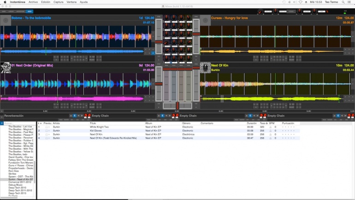Viewport: 355px width, 200px height.
Task: Toggle enable on second effect unit chain
Action: pos(163,115)
